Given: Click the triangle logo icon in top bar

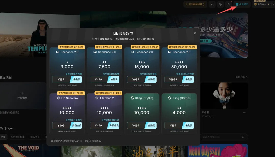Looking at the screenshot, I should (x=212, y=4).
